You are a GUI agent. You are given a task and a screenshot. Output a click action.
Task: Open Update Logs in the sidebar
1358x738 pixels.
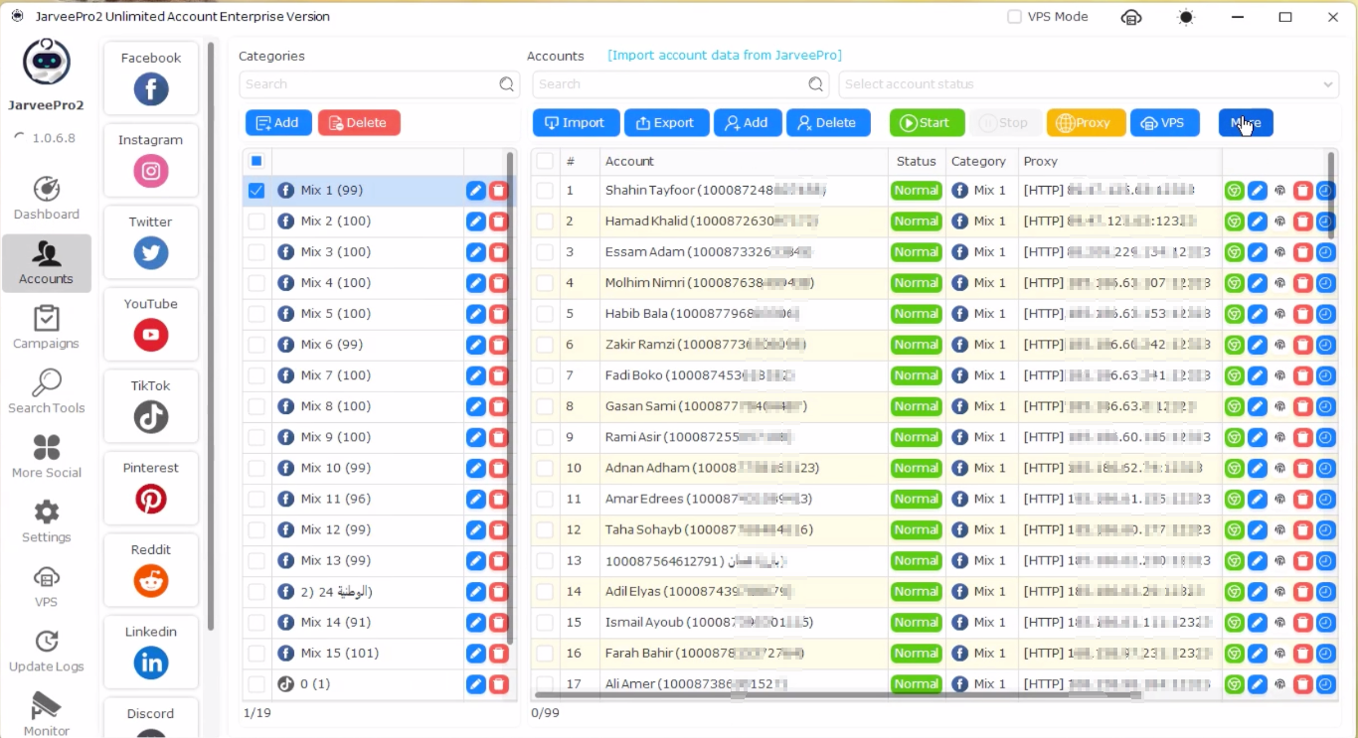click(x=47, y=651)
